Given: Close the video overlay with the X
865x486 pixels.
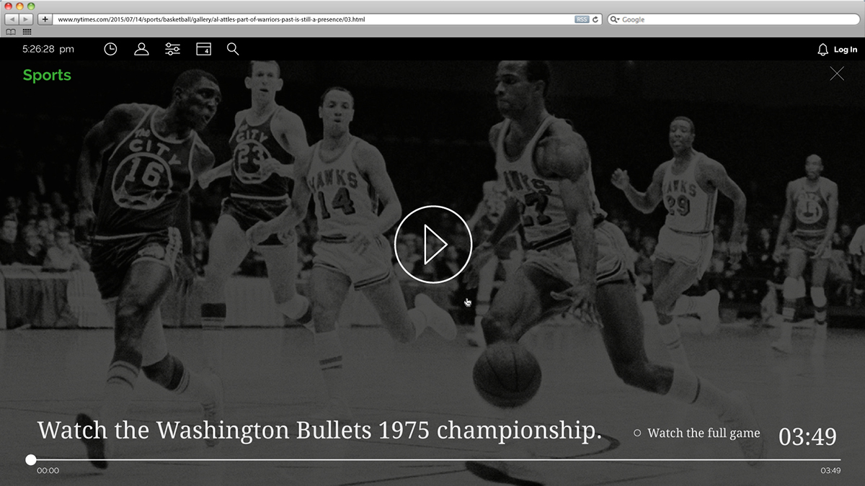Looking at the screenshot, I should tap(837, 73).
